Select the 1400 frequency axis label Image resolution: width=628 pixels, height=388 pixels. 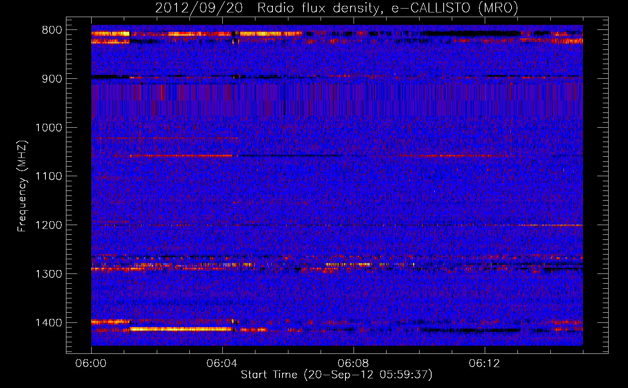coord(49,323)
